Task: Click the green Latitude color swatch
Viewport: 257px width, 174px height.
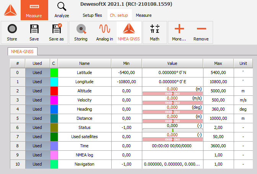Action: point(54,72)
